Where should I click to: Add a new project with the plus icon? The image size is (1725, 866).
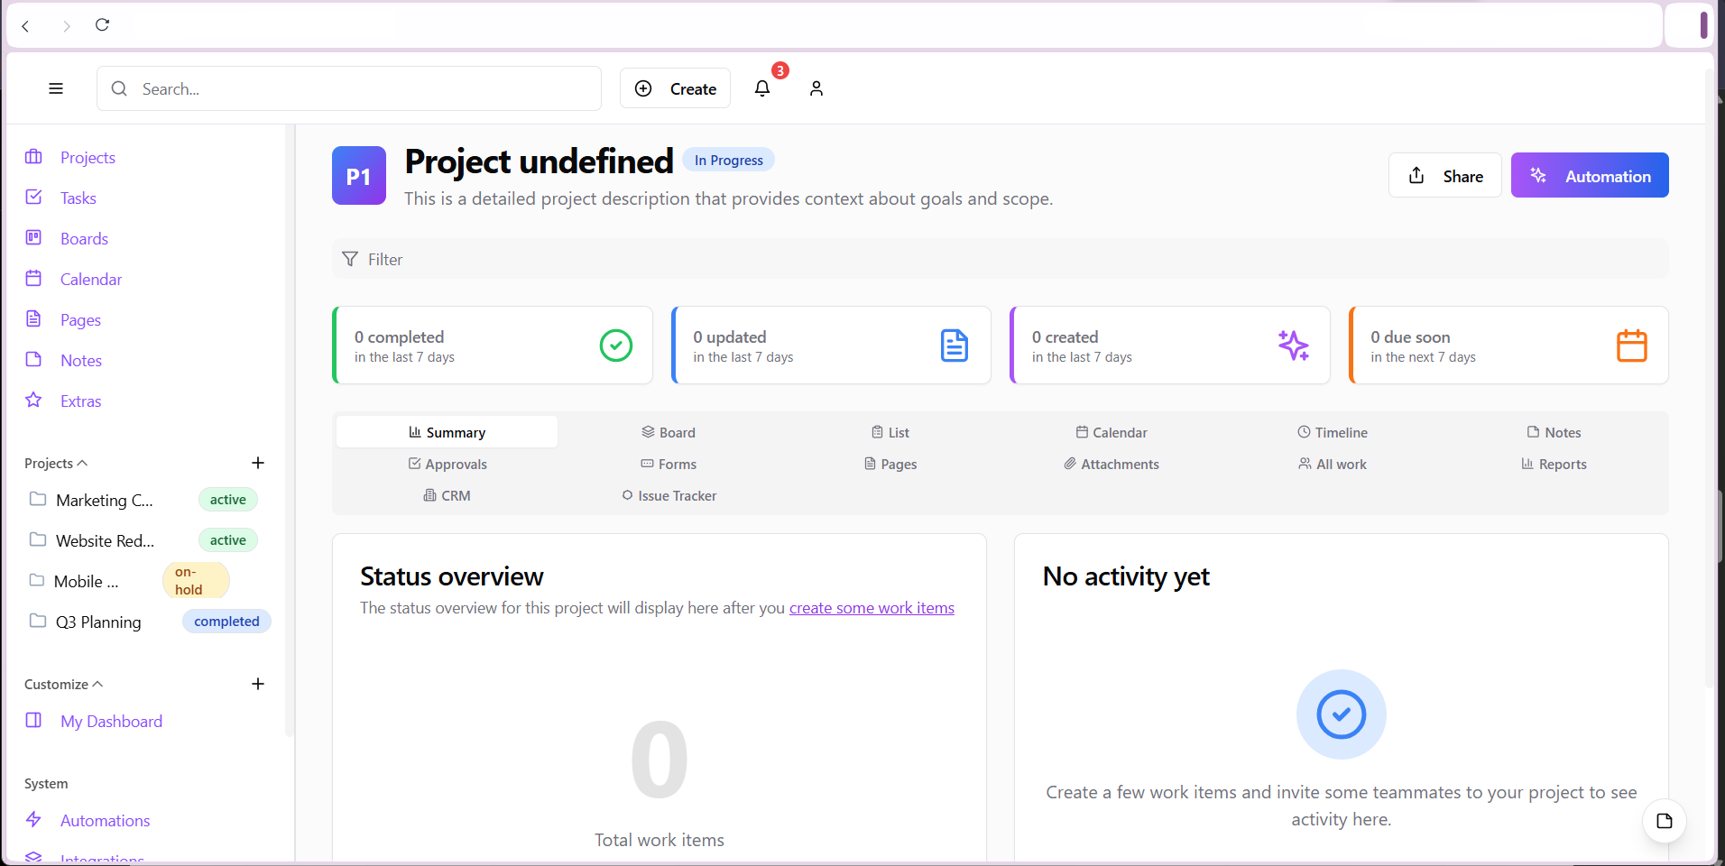click(x=257, y=463)
